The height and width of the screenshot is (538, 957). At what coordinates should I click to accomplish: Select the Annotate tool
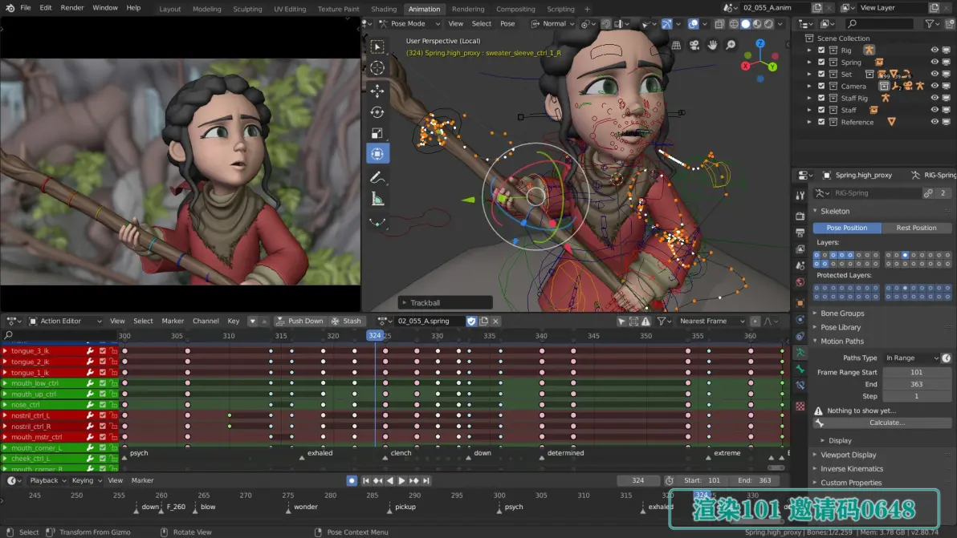pyautogui.click(x=377, y=178)
